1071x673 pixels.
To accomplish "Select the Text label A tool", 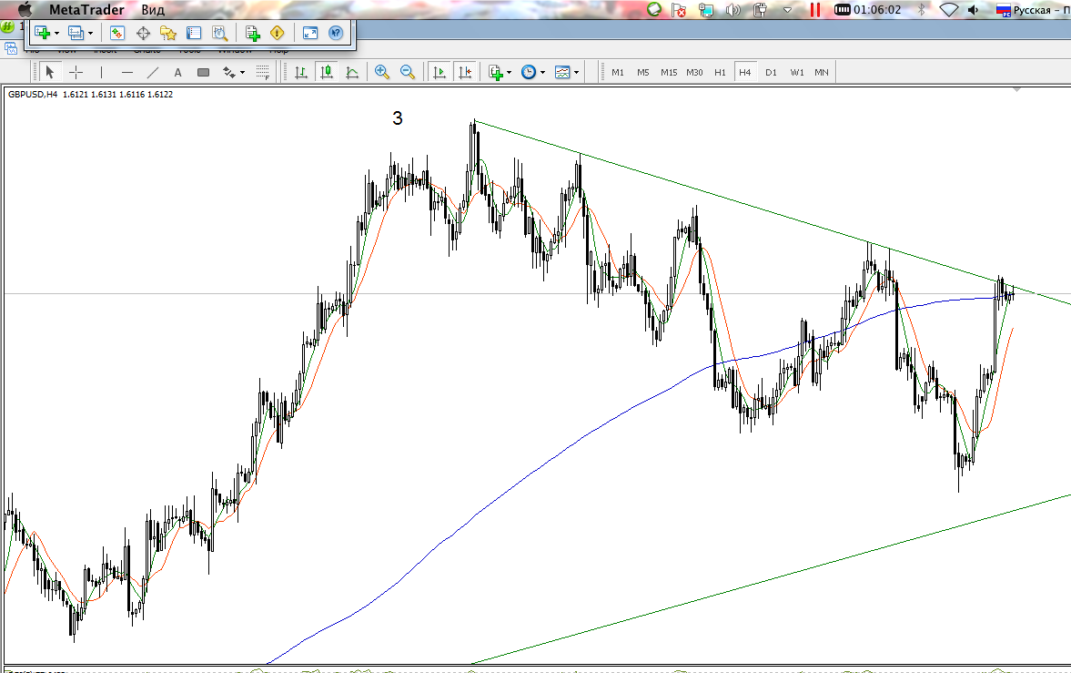I will coord(177,73).
